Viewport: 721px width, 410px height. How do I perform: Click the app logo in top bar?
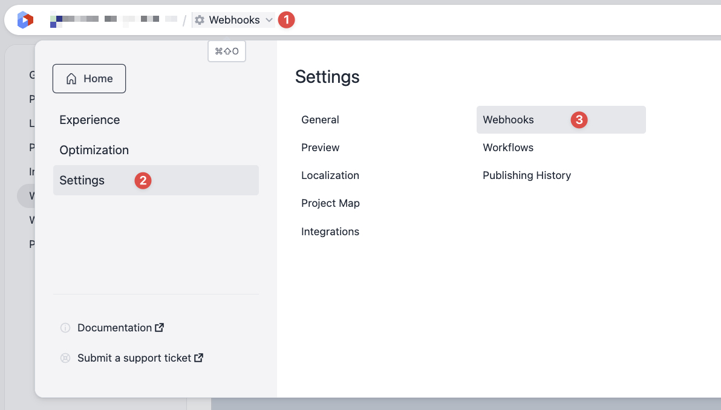coord(25,20)
